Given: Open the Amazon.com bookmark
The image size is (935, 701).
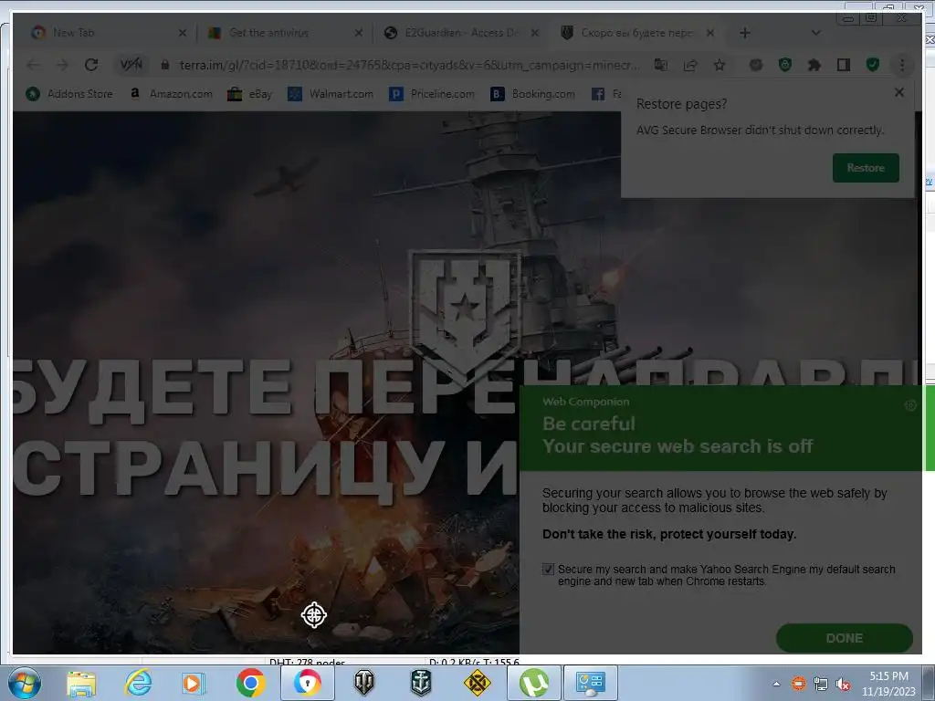Looking at the screenshot, I should pyautogui.click(x=171, y=94).
